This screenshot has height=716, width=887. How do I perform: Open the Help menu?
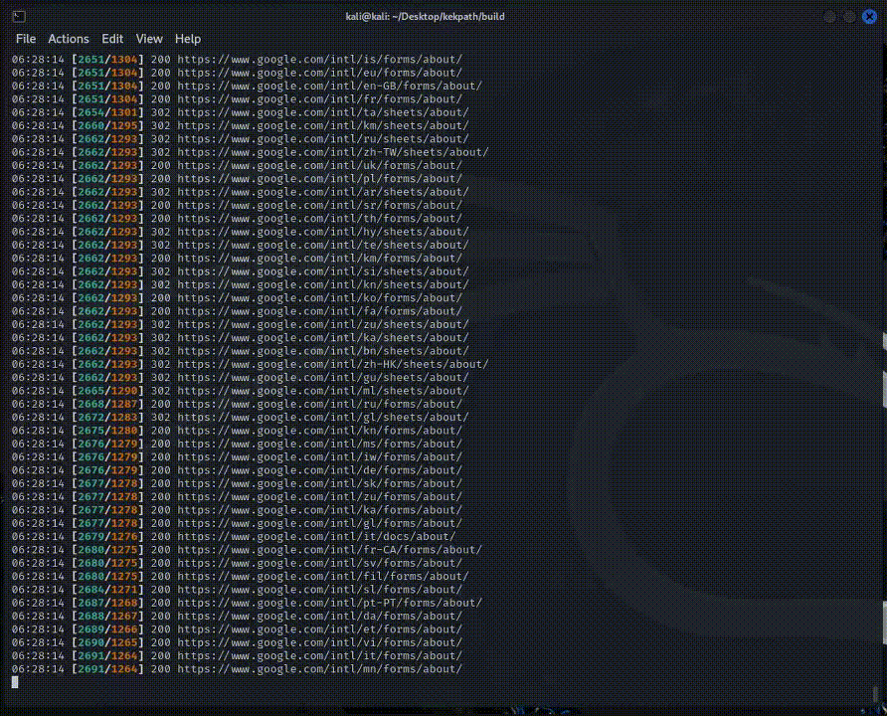tap(188, 39)
